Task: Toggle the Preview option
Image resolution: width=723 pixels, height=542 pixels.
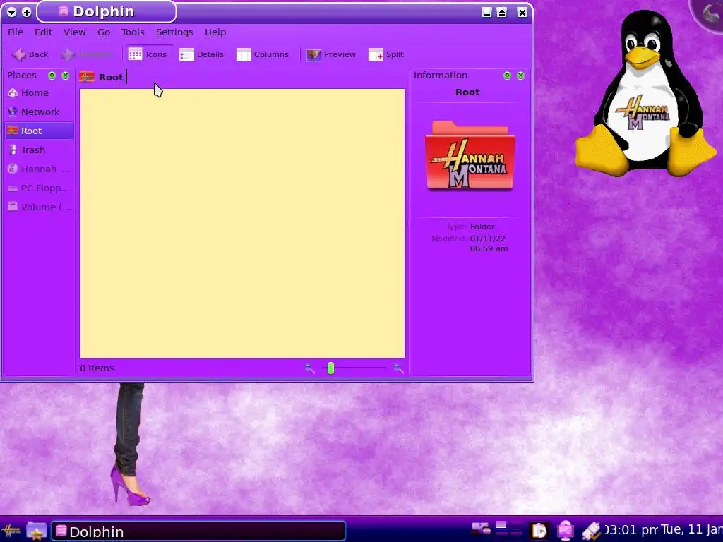Action: click(x=331, y=54)
